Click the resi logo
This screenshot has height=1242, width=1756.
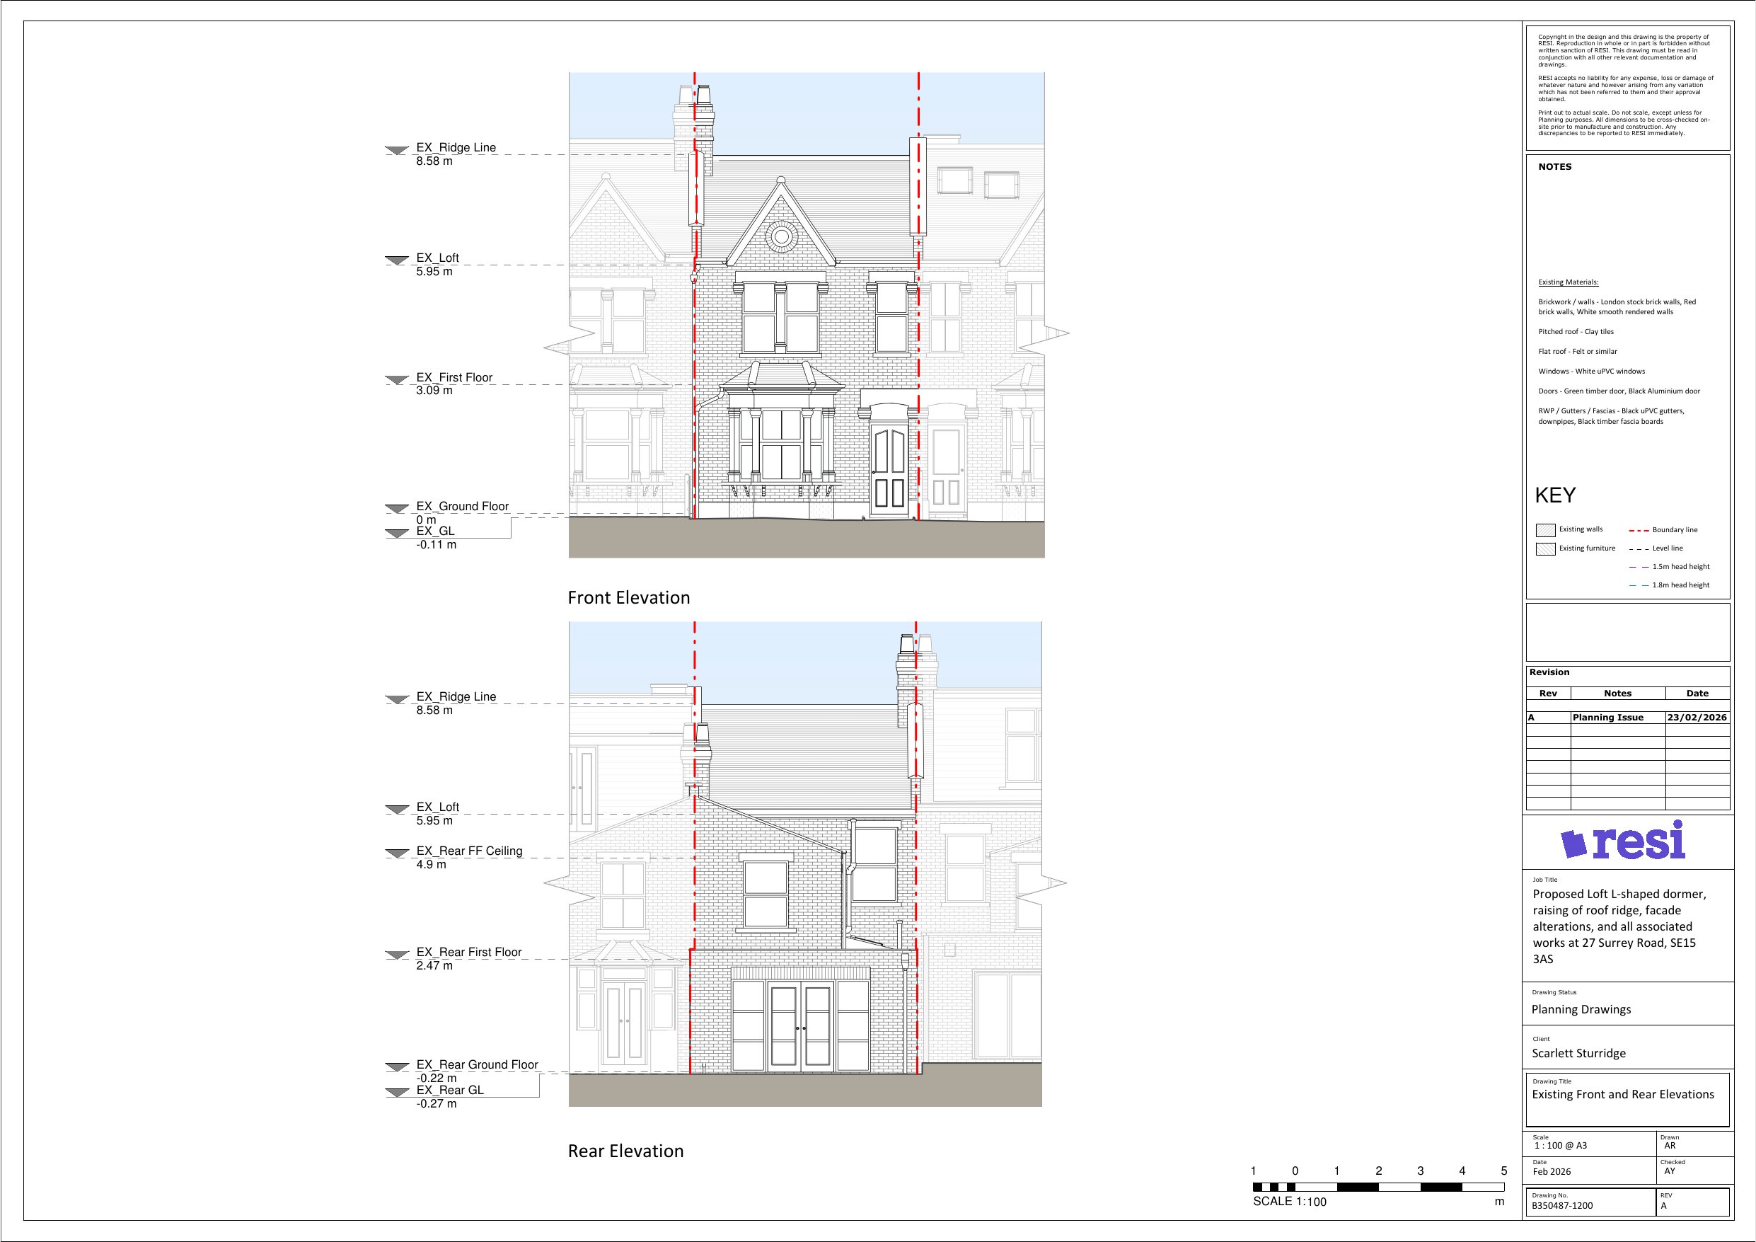[1623, 840]
